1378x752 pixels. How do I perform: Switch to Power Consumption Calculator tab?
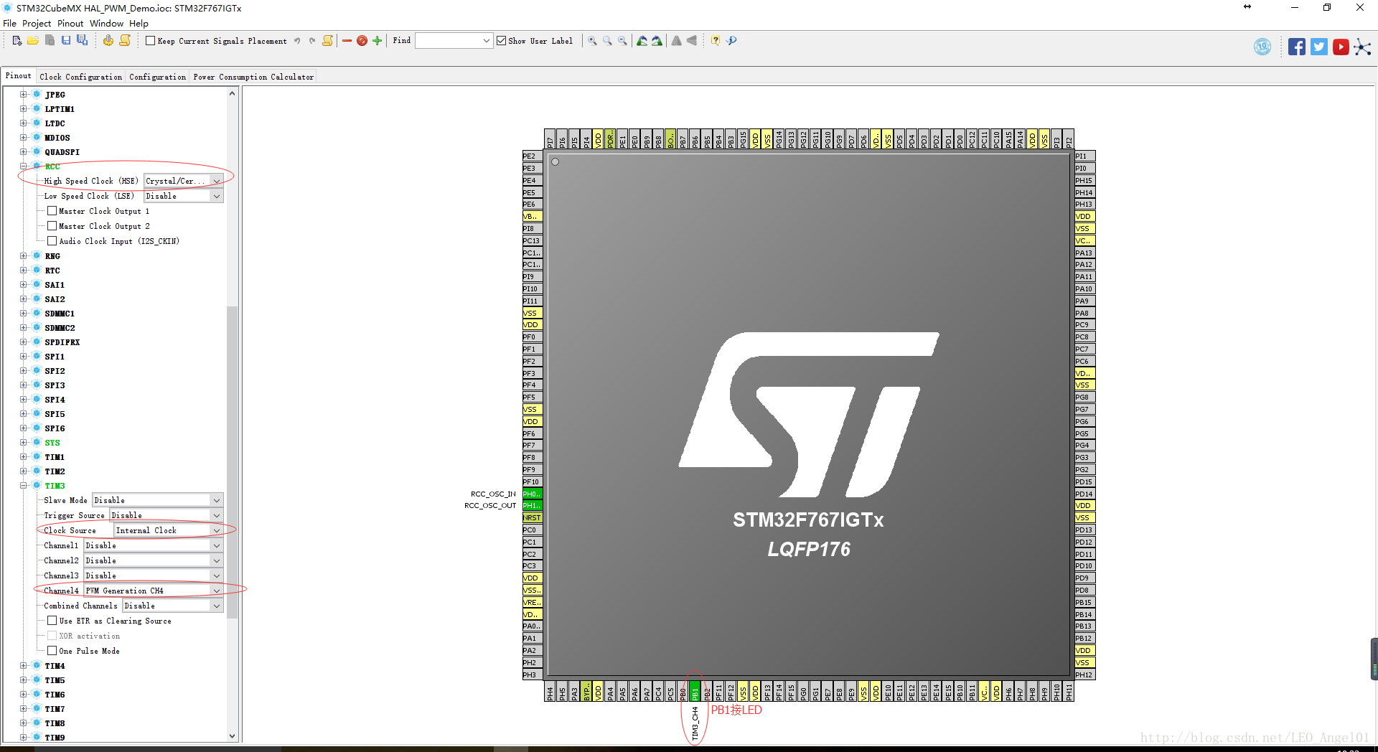253,77
